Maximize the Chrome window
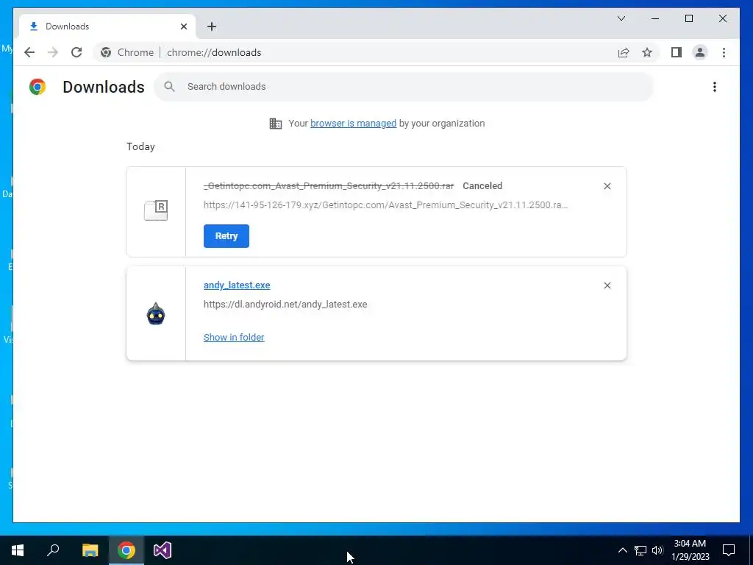Screen dimensions: 753x565 (x=688, y=18)
